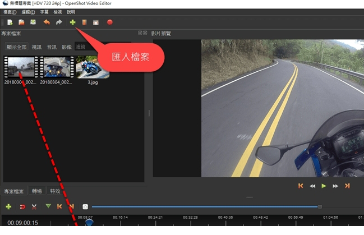Click the timeline center-on-playhead icon
This screenshot has height=235, width=364.
(x=85, y=206)
